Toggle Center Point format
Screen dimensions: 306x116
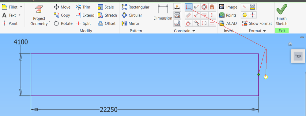click(252, 15)
